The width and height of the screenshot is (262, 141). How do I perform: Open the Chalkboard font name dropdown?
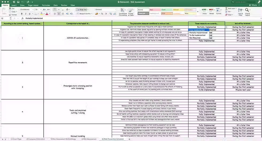tap(33, 10)
